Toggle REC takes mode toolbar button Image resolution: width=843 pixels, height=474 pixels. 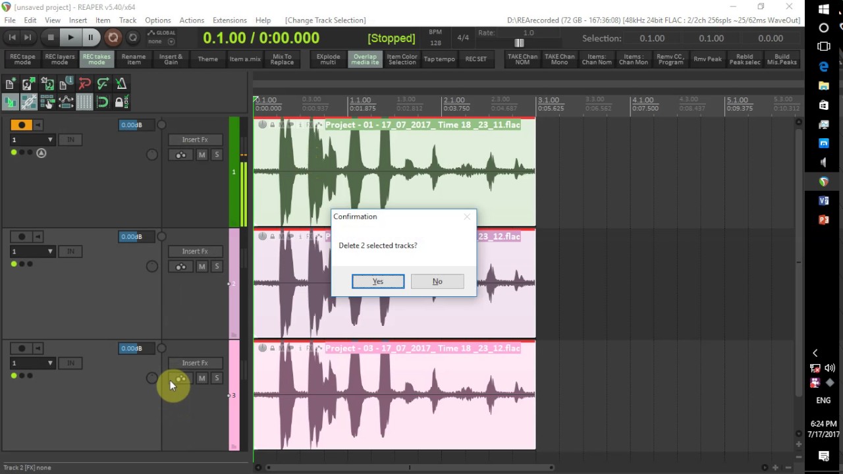pos(96,59)
